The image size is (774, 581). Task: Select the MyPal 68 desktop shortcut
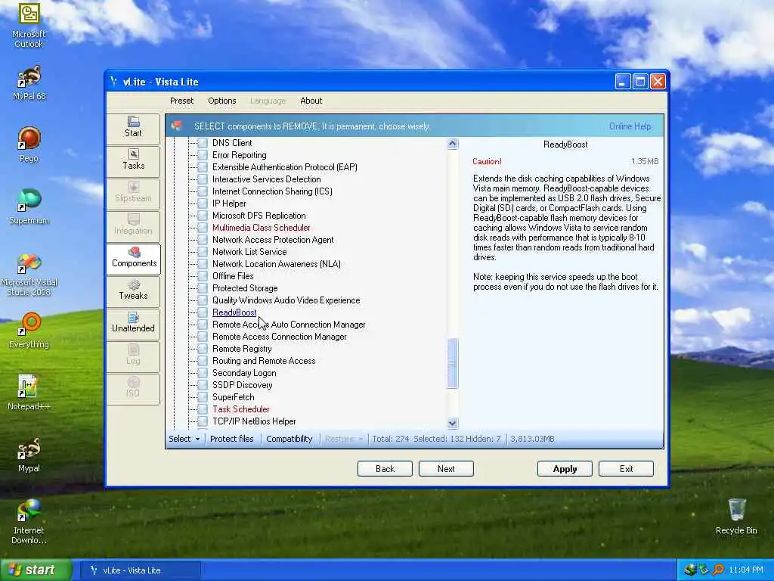click(x=29, y=83)
